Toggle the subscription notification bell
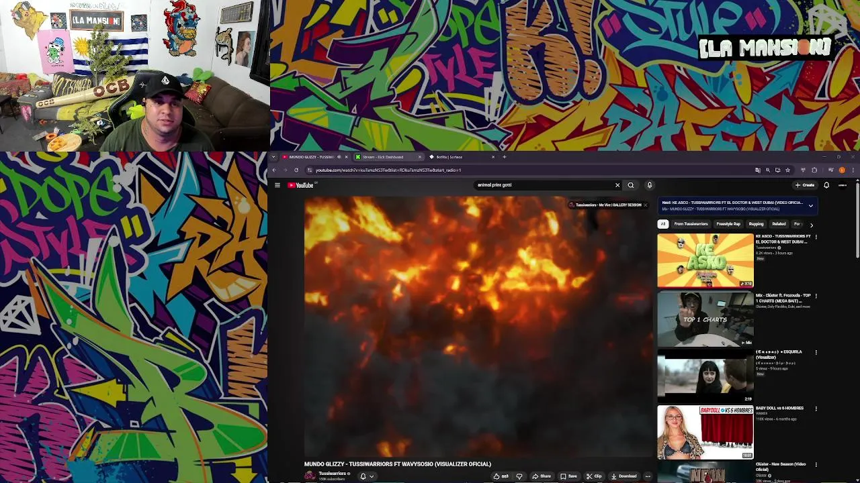The image size is (860, 483). coord(363,476)
